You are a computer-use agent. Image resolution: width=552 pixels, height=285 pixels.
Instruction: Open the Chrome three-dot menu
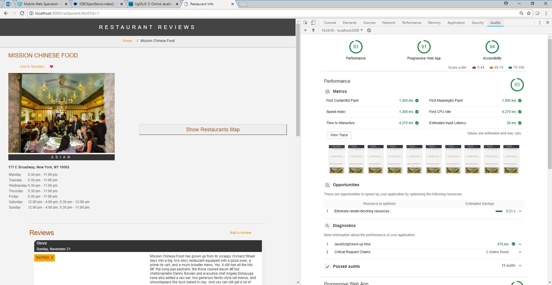click(x=546, y=13)
